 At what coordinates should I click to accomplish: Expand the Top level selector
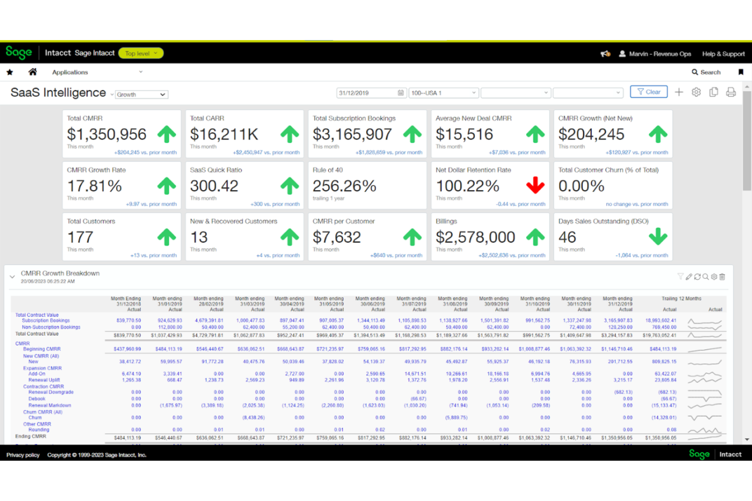pos(141,53)
